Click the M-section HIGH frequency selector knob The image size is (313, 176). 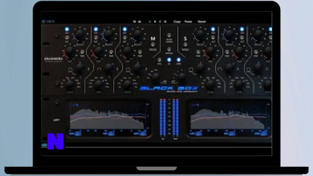tap(127, 85)
